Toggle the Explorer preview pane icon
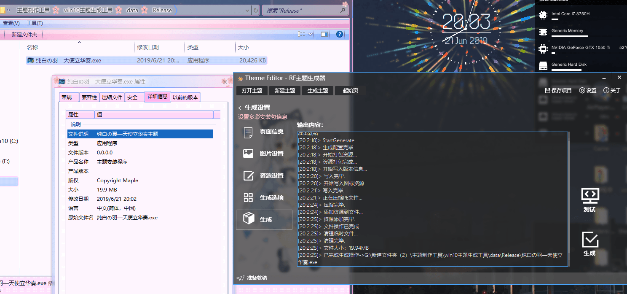Screen dimensions: 627x294 point(324,34)
